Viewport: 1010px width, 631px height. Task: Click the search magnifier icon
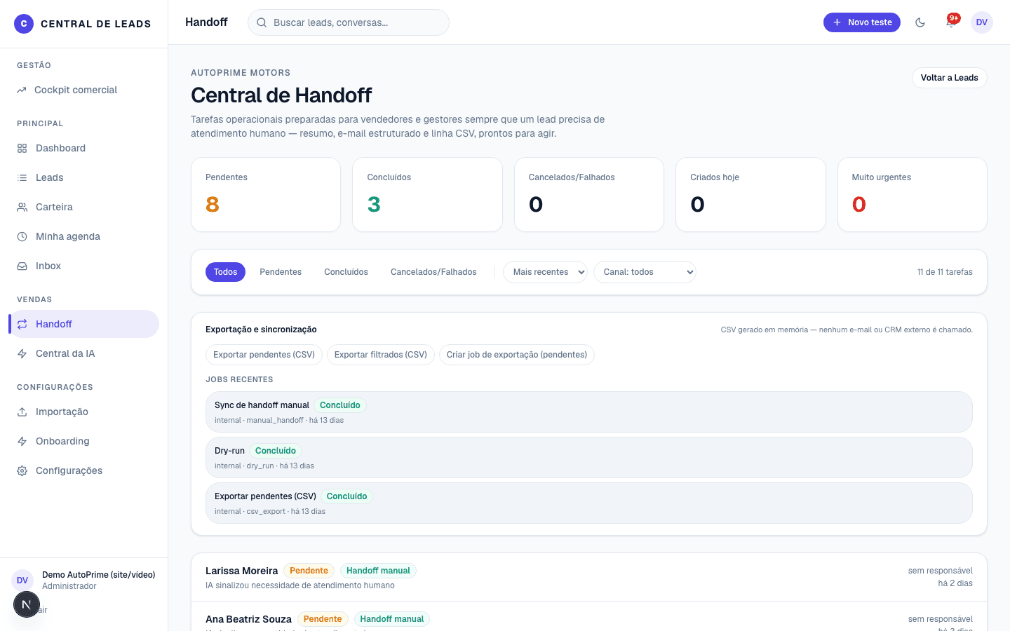click(x=262, y=22)
